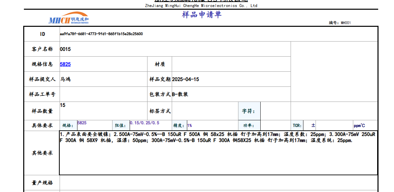Select the empty 标签方式 value field

[x=205, y=111]
